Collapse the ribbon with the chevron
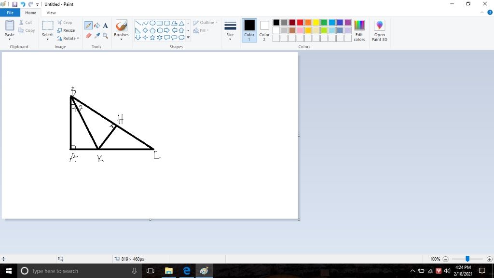494x278 pixels. point(482,13)
